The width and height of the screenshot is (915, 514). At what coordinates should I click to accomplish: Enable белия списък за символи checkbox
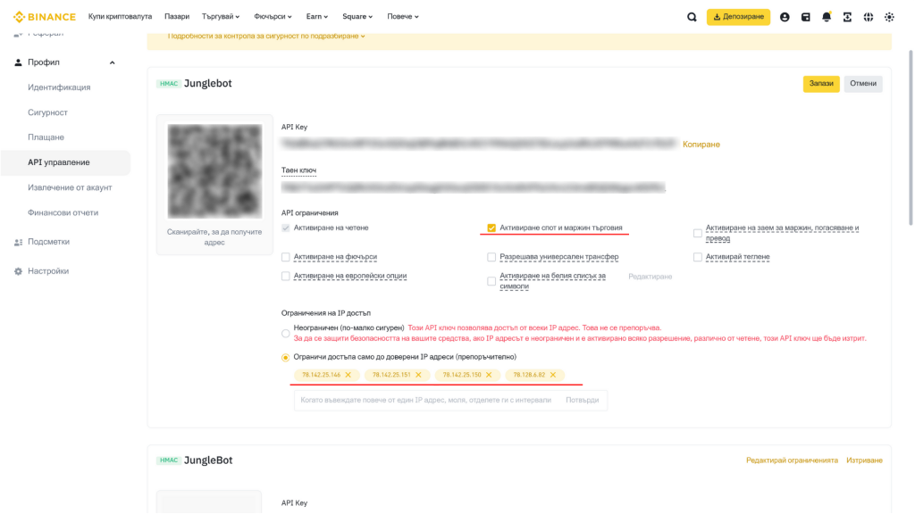point(491,281)
